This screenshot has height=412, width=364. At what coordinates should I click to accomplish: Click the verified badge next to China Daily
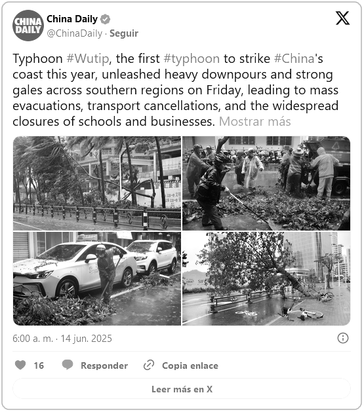(105, 20)
